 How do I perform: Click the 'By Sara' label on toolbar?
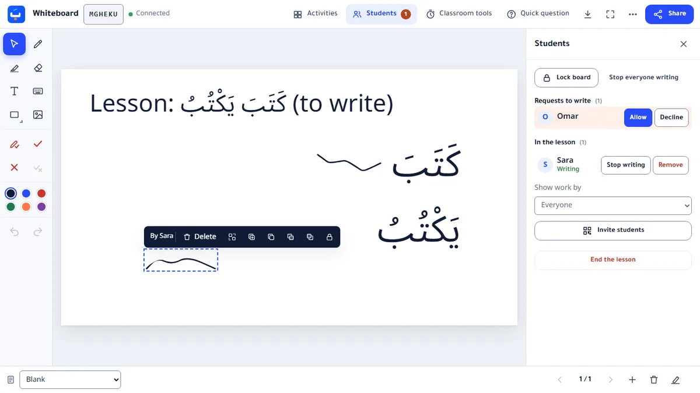coord(162,236)
